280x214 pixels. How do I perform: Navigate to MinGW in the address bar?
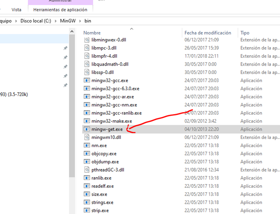click(68, 20)
